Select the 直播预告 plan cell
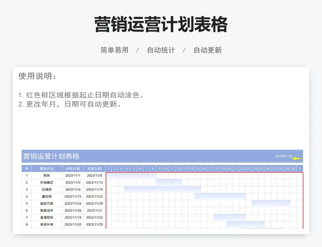The width and height of the screenshot is (322, 247). click(x=47, y=217)
